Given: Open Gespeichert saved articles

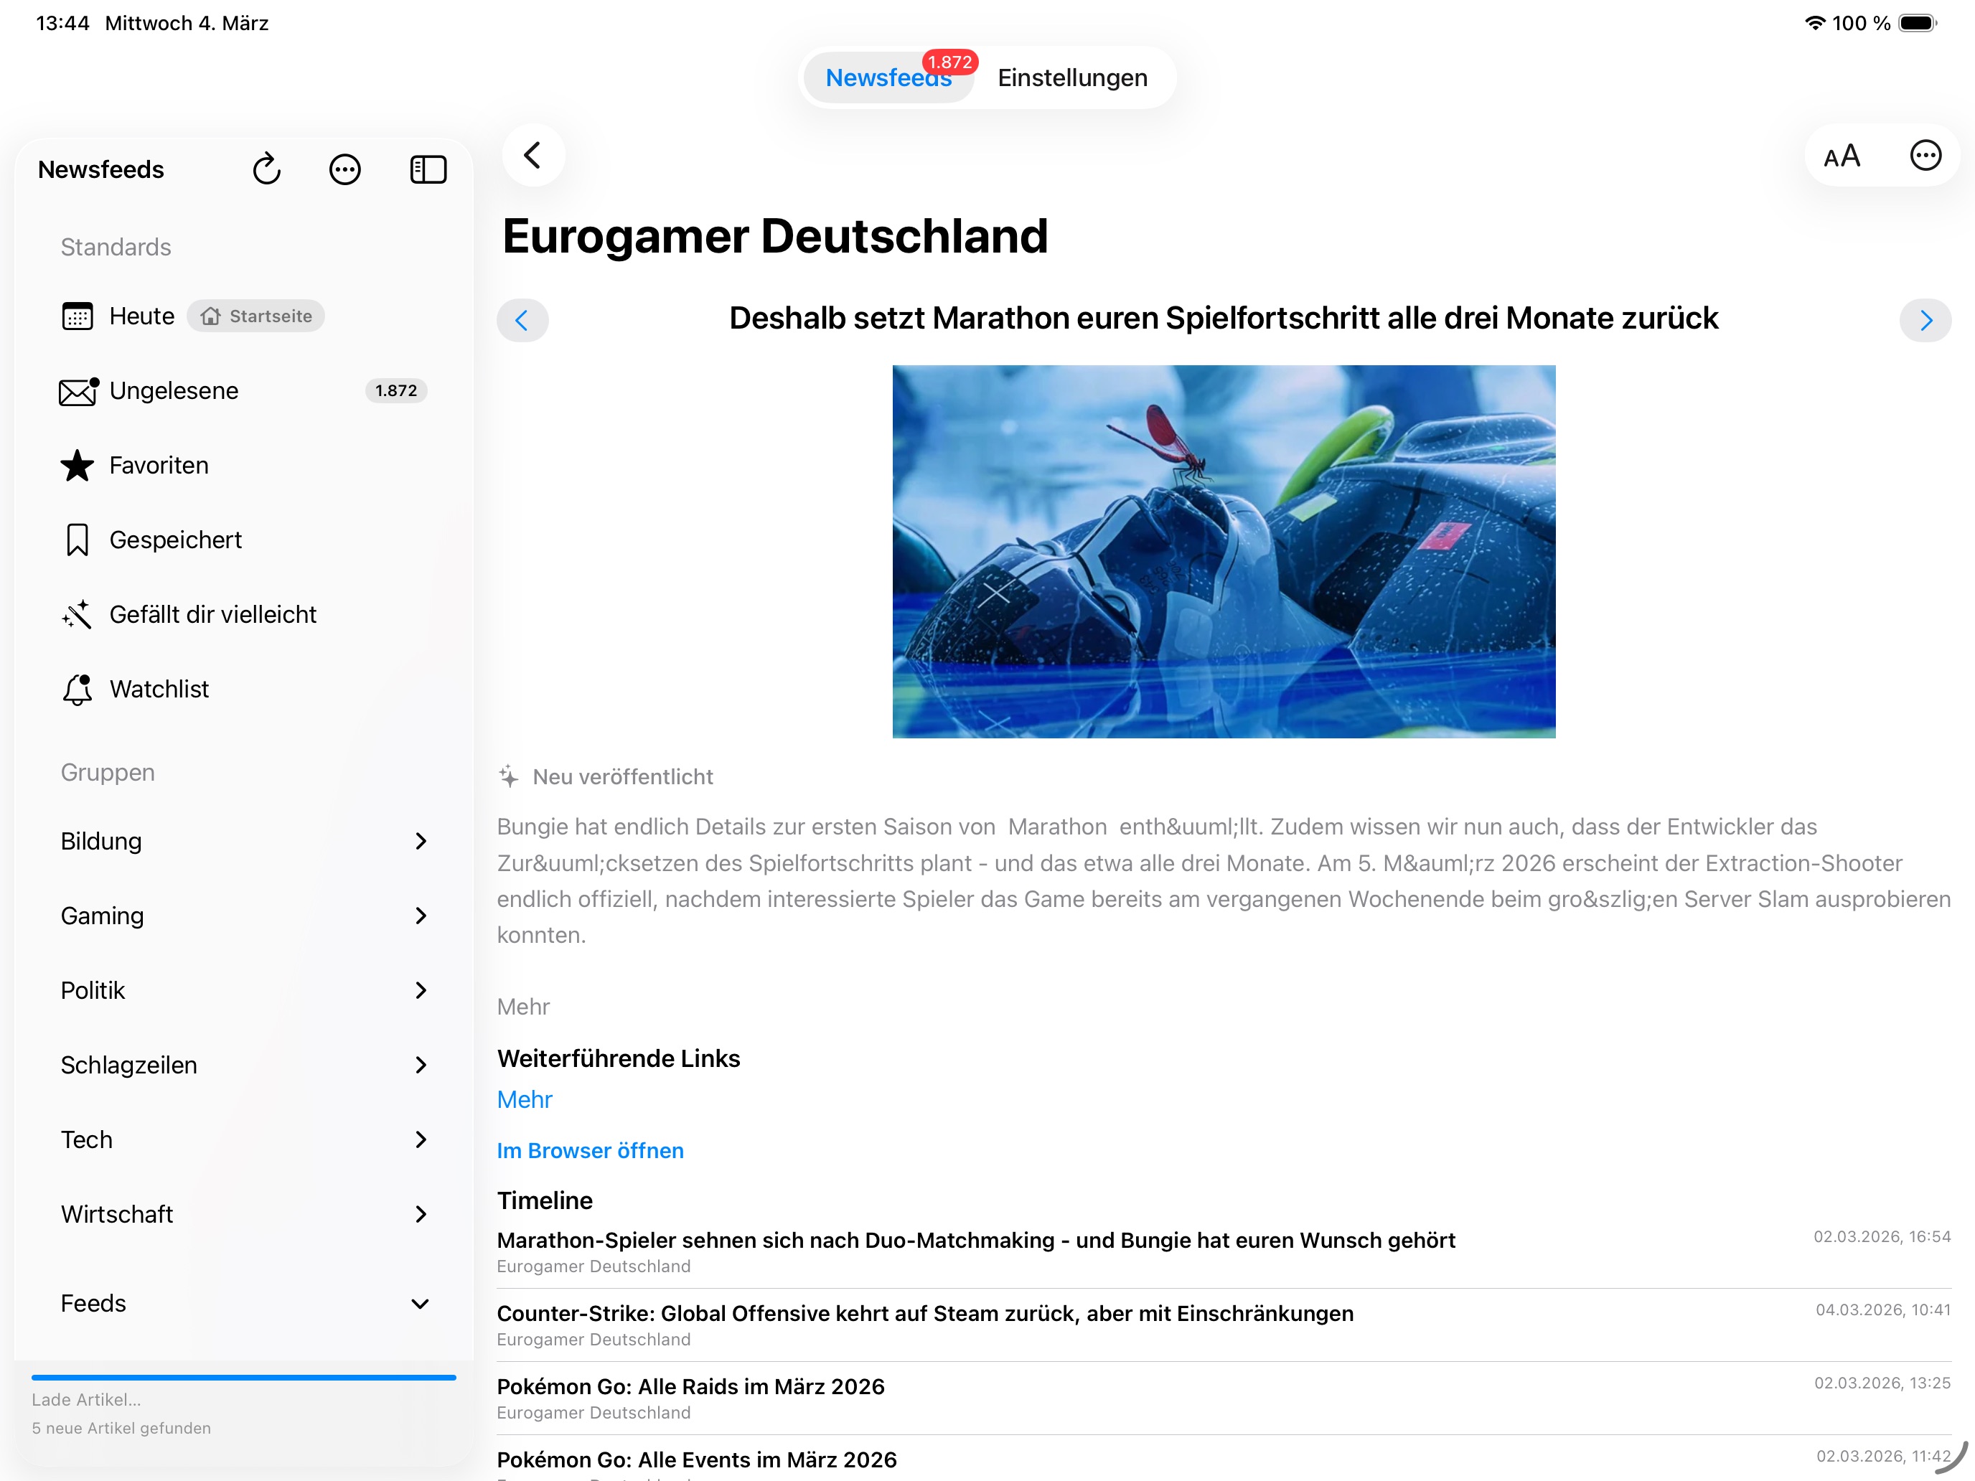Looking at the screenshot, I should [x=175, y=539].
